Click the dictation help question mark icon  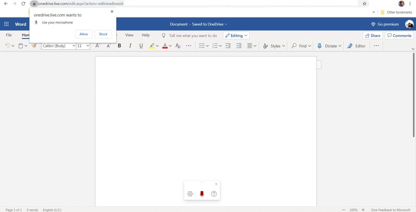click(x=214, y=194)
